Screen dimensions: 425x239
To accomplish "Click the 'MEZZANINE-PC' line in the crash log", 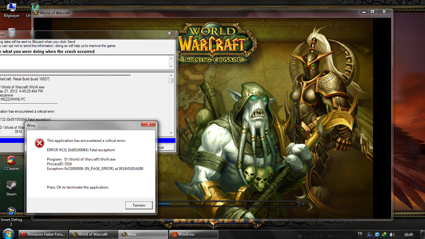I will pyautogui.click(x=13, y=99).
